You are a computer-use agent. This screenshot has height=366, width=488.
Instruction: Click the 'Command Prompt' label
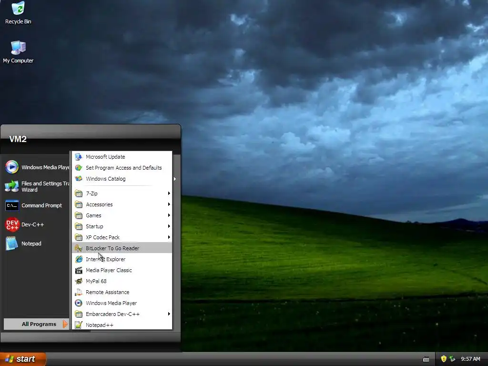pyautogui.click(x=42, y=205)
